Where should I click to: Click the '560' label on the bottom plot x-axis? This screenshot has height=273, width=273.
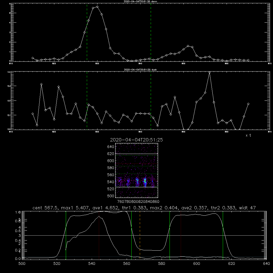tap(127, 264)
